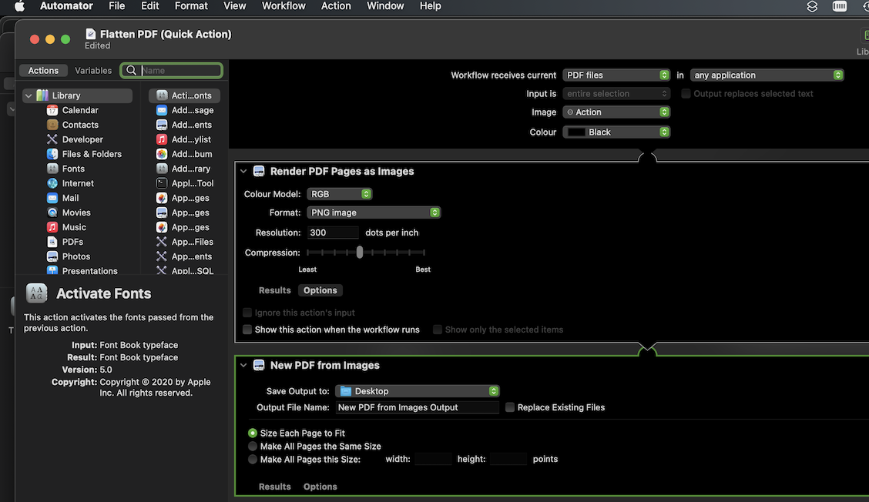Click the Output File Name field
This screenshot has height=502, width=869.
(x=416, y=407)
